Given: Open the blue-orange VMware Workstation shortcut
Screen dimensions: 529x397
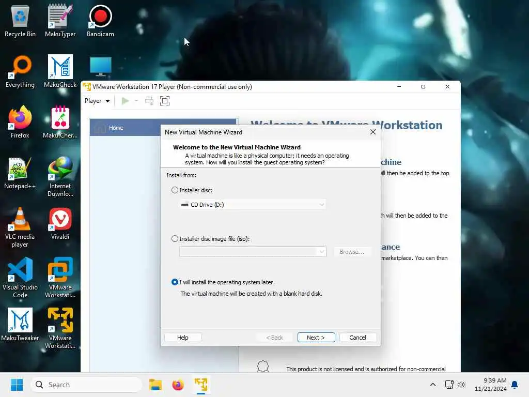Looking at the screenshot, I should (60, 278).
